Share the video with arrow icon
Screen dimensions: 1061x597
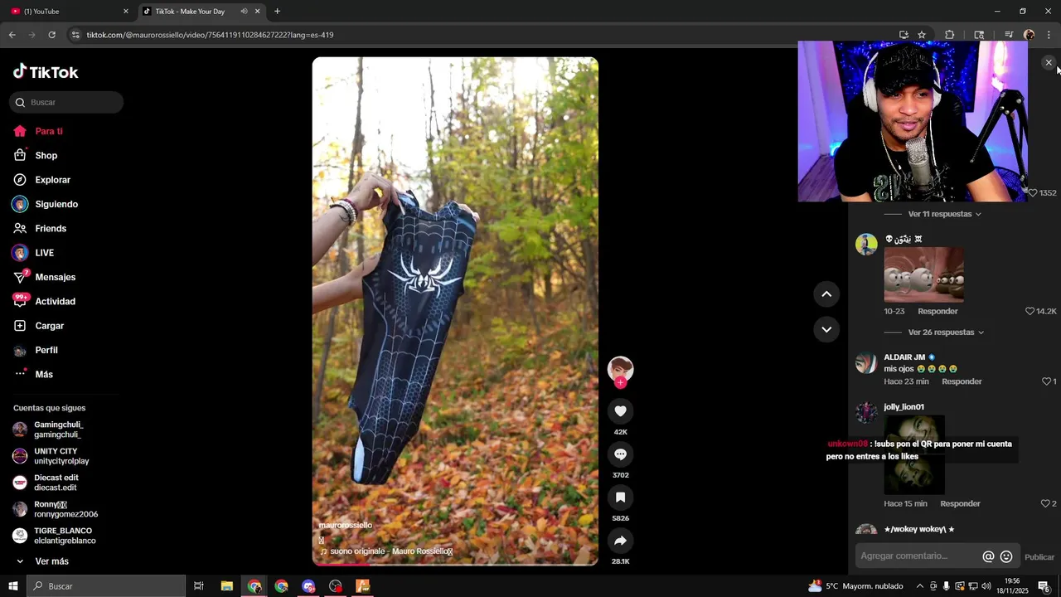tap(620, 541)
